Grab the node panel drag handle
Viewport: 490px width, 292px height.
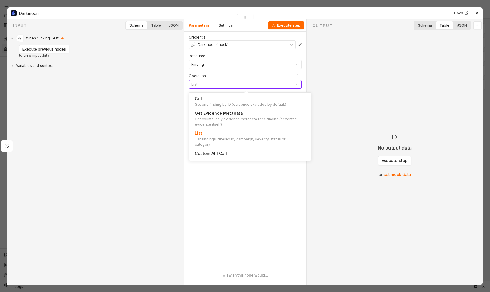point(245,17)
